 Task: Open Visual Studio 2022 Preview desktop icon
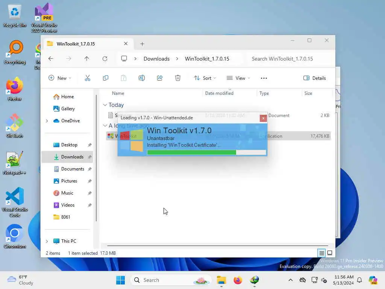44,18
